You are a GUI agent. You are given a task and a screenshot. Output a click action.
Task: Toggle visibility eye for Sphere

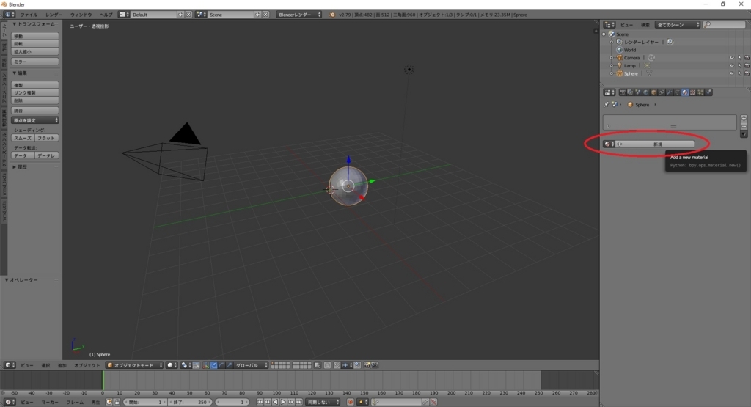tap(731, 73)
